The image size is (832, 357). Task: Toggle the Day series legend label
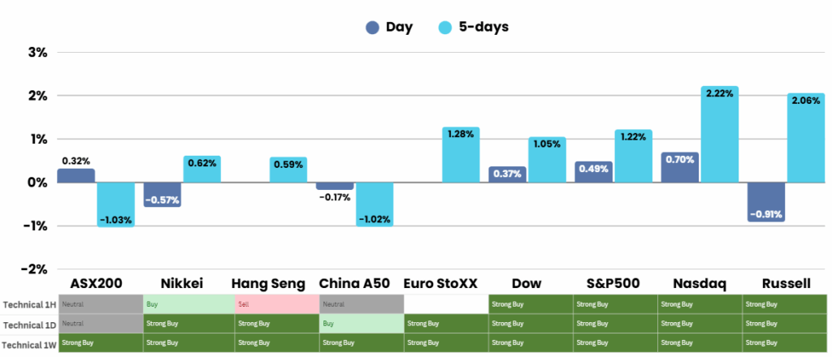[x=399, y=28]
